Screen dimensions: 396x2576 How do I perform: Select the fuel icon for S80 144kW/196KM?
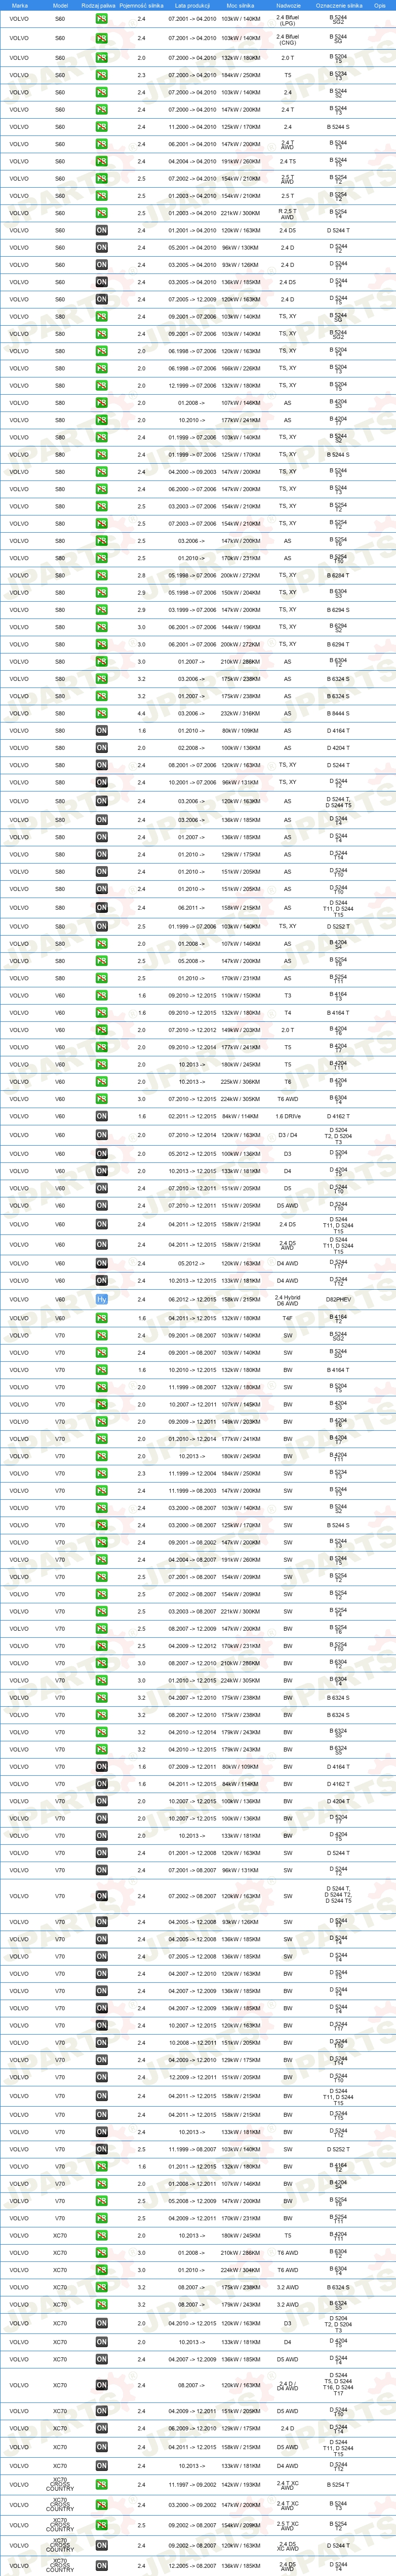click(x=102, y=628)
